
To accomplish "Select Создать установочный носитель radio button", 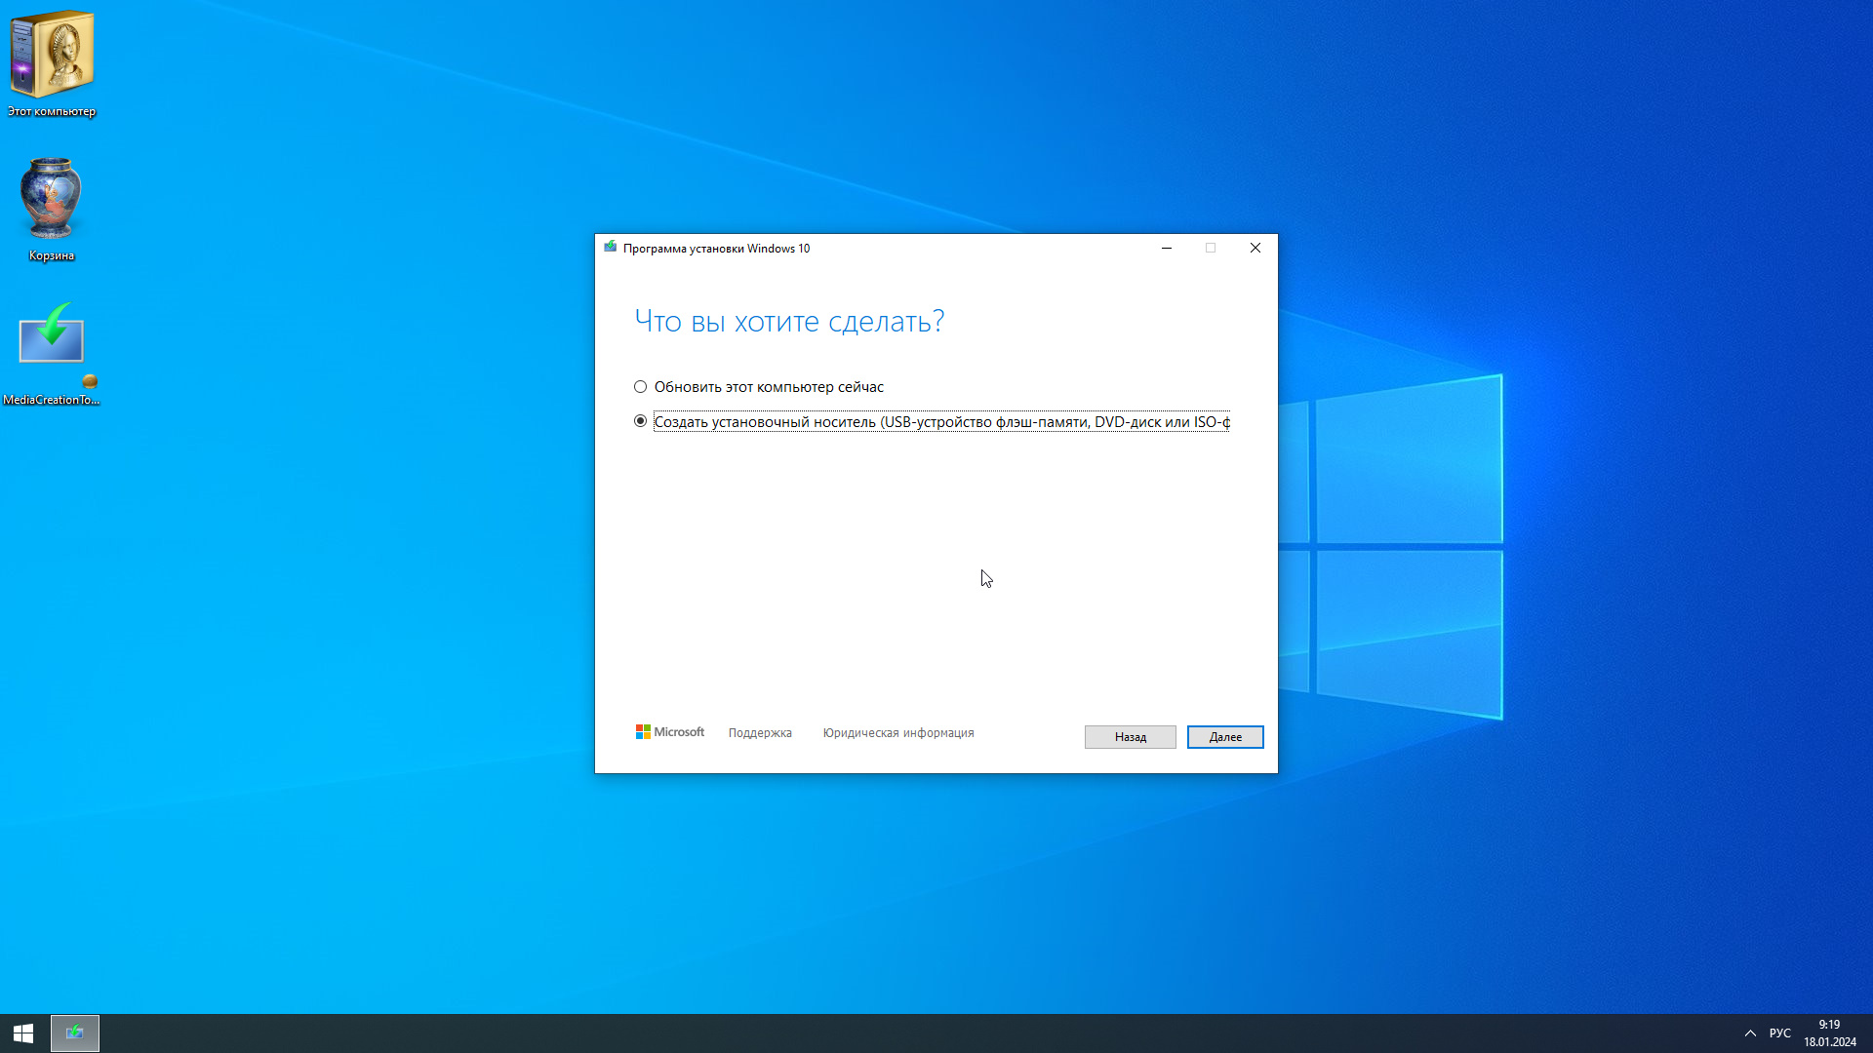I will (x=641, y=421).
